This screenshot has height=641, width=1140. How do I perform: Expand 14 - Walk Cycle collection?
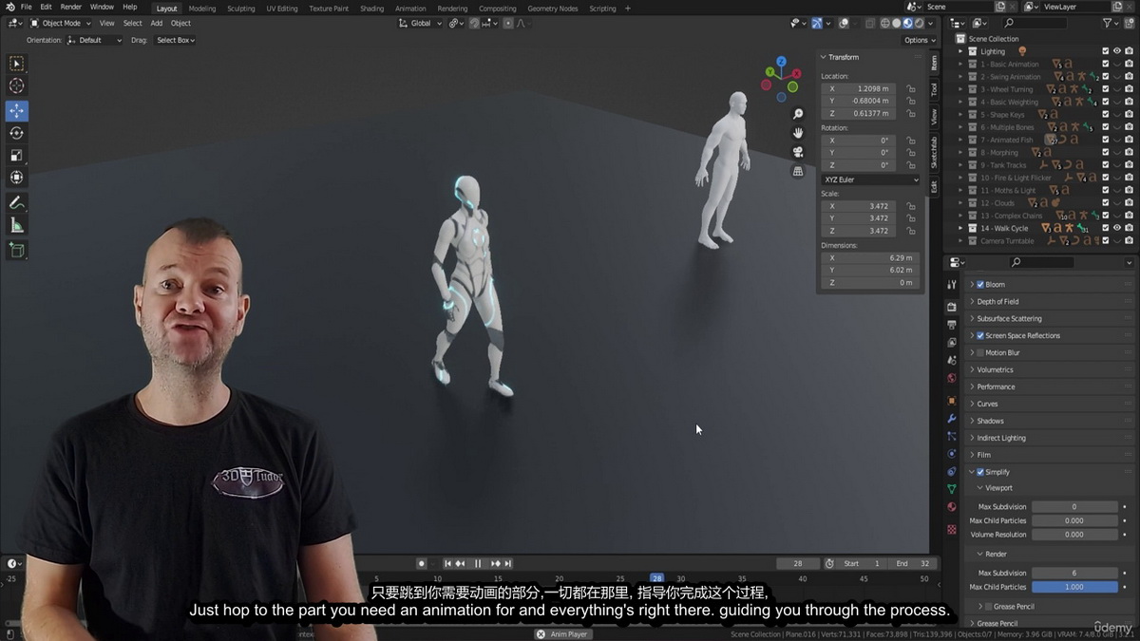[x=960, y=228]
